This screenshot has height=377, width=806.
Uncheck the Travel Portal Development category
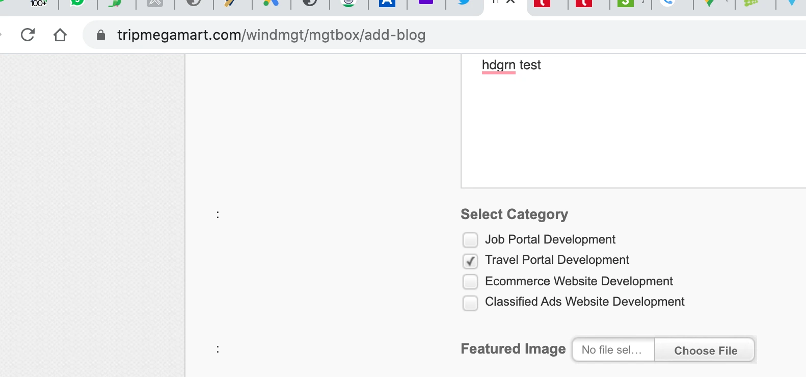point(470,261)
